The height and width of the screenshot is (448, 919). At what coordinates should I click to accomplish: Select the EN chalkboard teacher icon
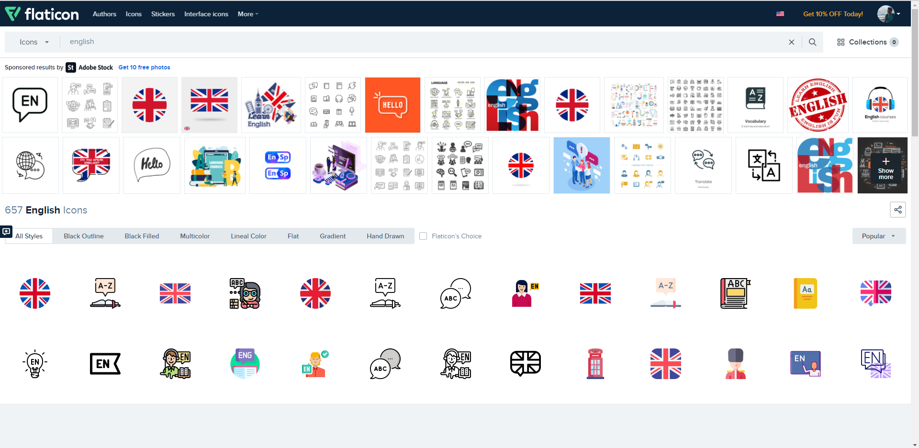[806, 364]
